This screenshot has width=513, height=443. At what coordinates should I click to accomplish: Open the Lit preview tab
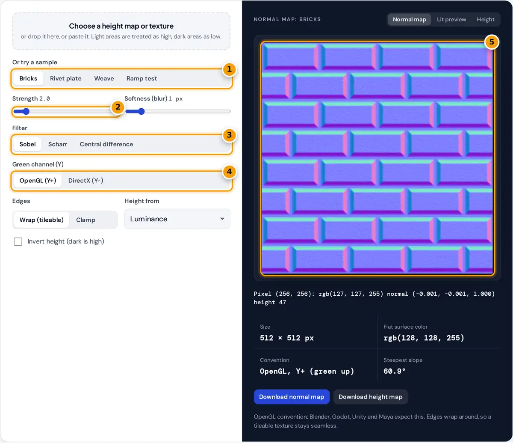click(451, 20)
